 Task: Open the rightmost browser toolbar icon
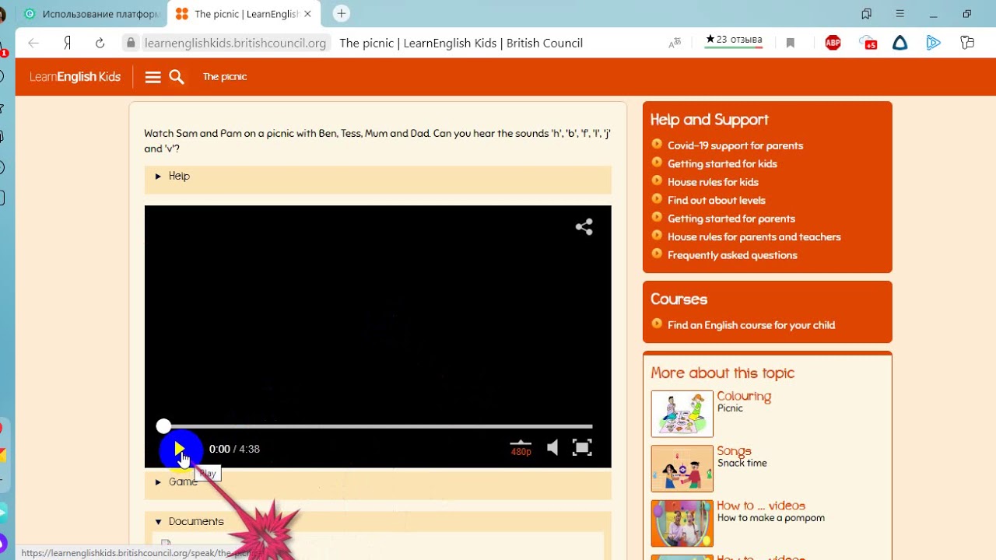point(967,44)
